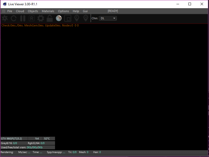Open the File menu
This screenshot has width=209, height=157.
(10, 11)
